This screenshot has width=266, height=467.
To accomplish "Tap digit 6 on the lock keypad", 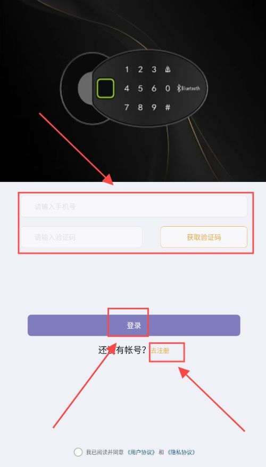I will coord(154,88).
